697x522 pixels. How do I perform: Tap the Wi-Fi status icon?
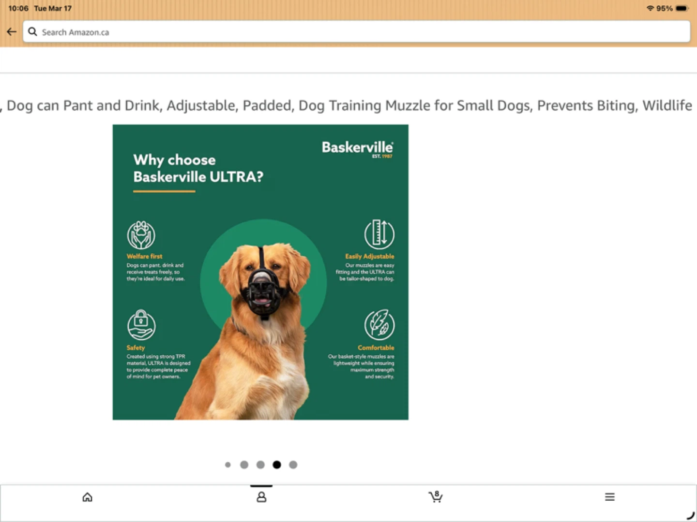pos(650,8)
